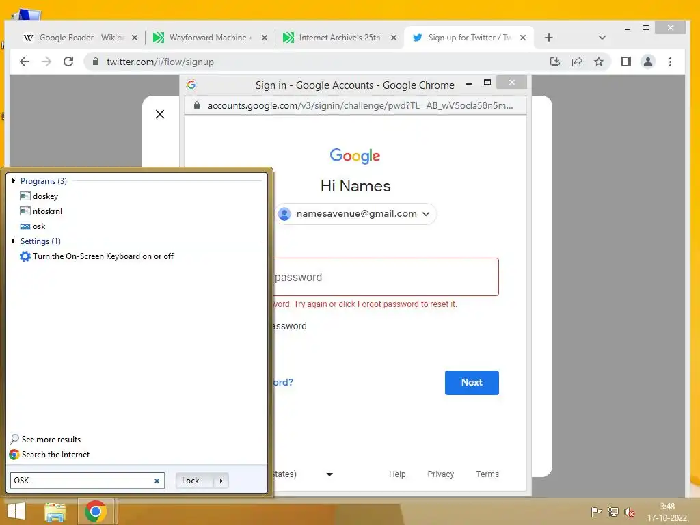Maximize the Google sign-in popup window
This screenshot has height=525, width=700.
point(487,83)
